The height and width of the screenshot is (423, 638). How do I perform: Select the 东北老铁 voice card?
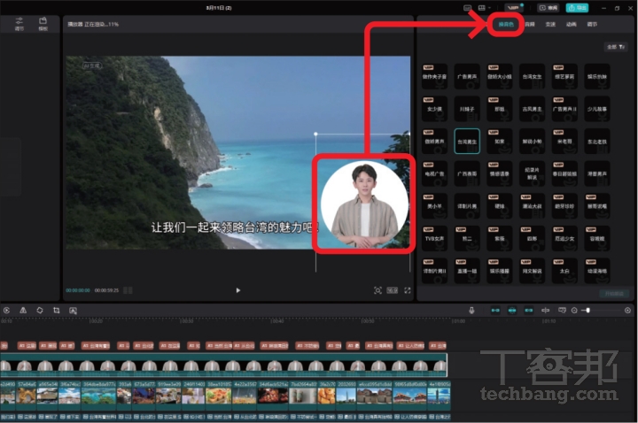click(x=597, y=142)
